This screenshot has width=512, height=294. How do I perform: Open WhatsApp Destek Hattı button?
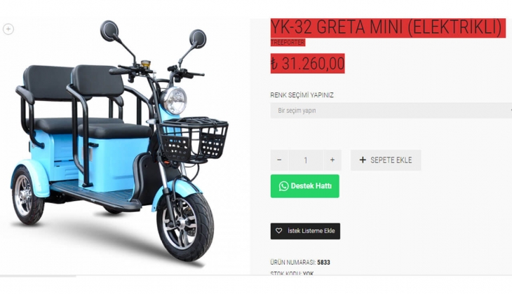point(304,186)
